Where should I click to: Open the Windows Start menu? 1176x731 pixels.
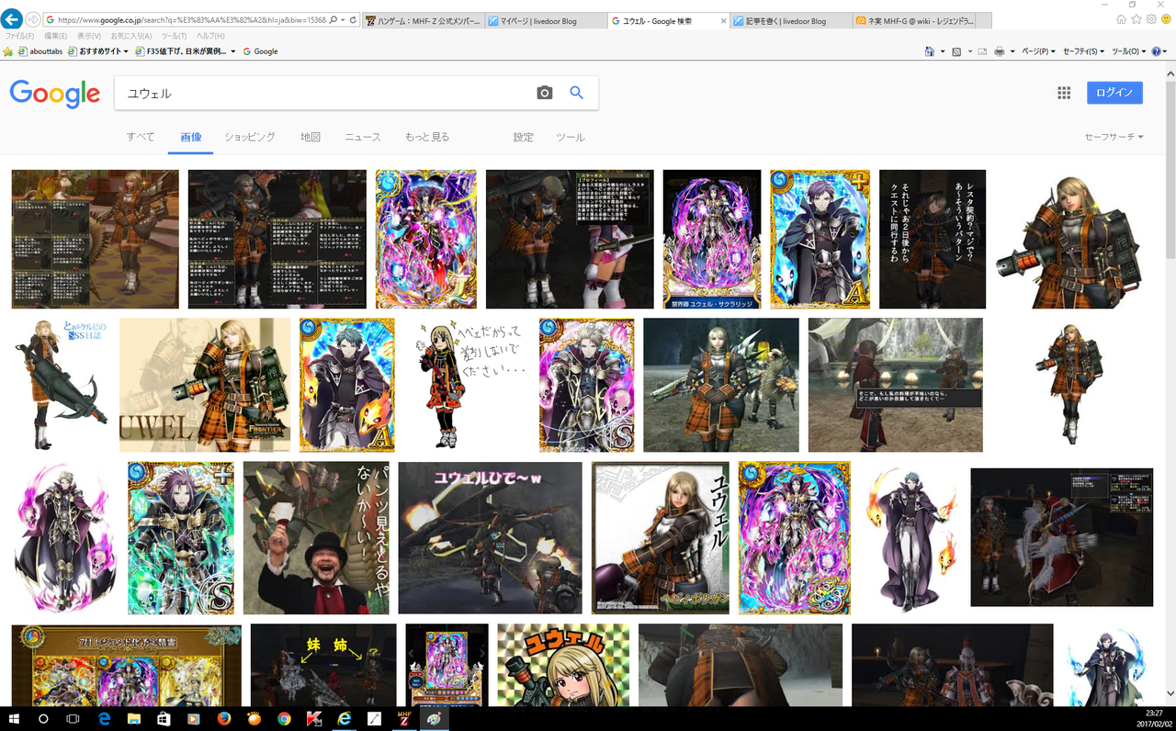(x=14, y=718)
